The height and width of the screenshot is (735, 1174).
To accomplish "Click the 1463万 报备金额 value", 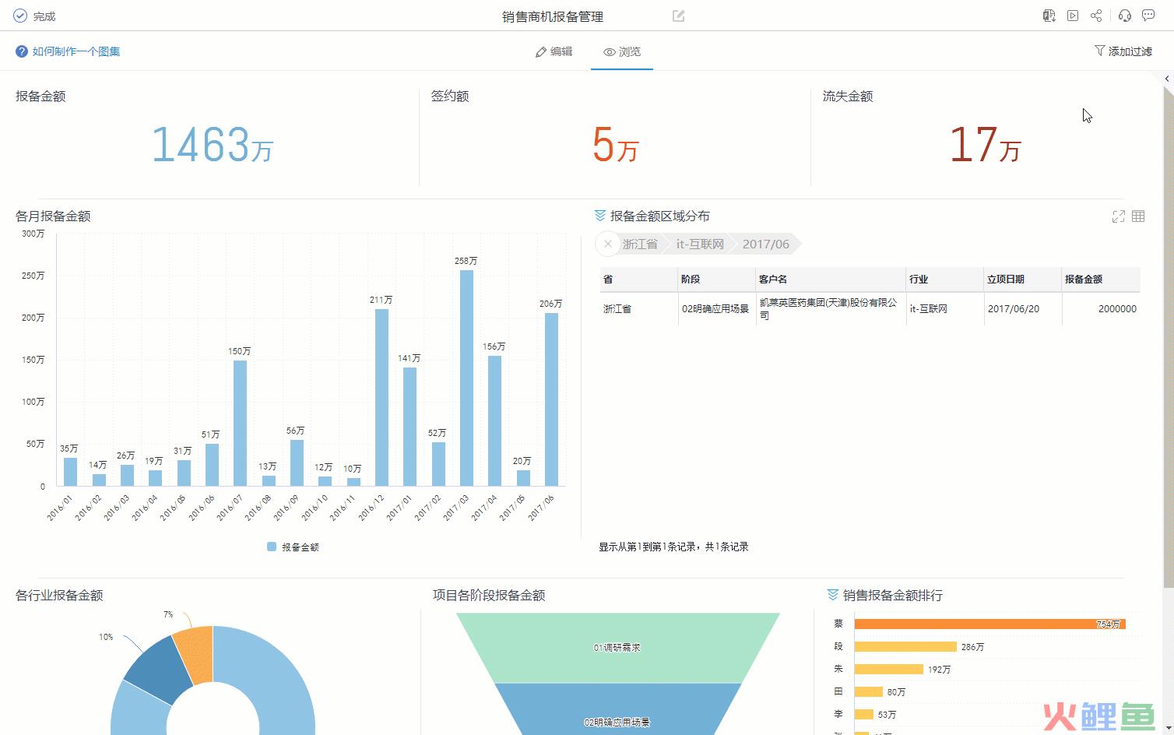I will pos(212,145).
